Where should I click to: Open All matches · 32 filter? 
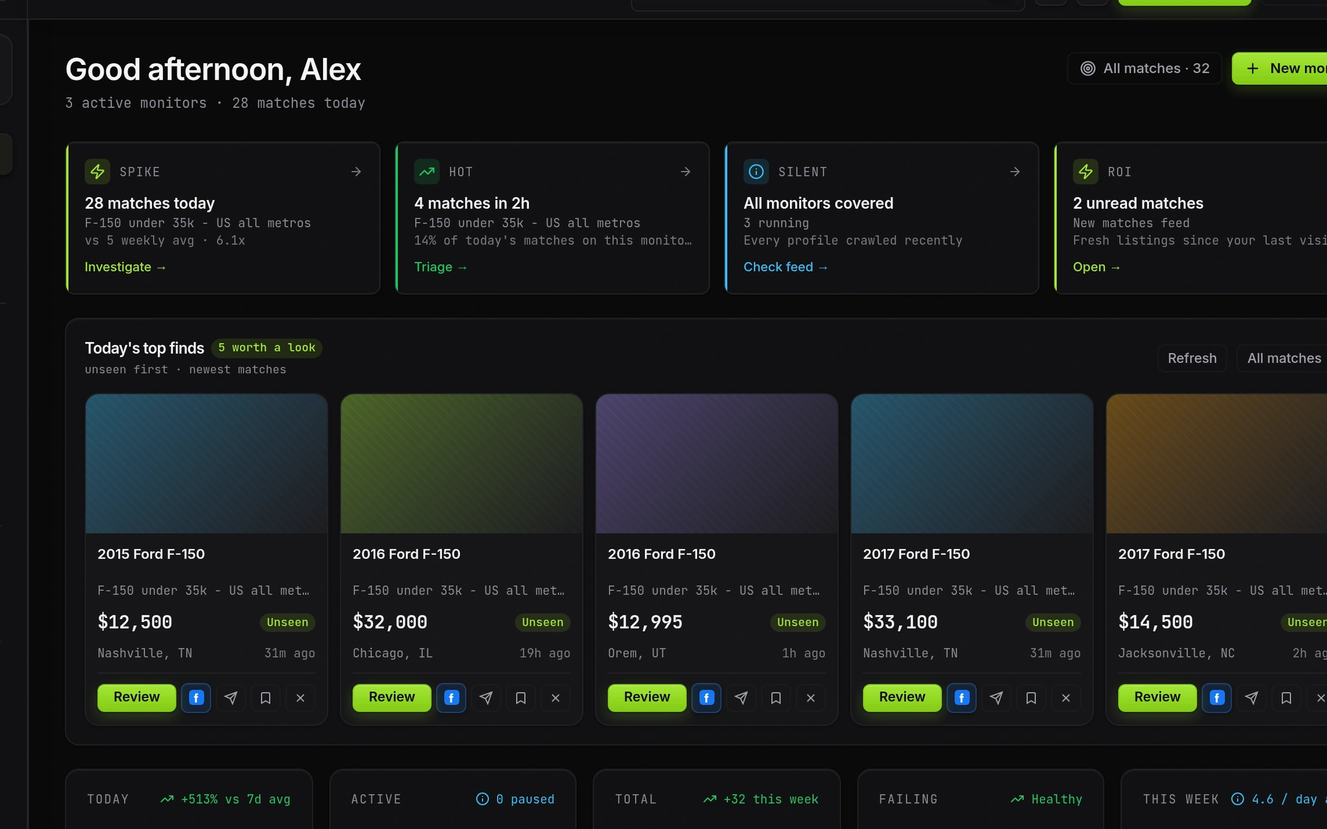coord(1145,69)
